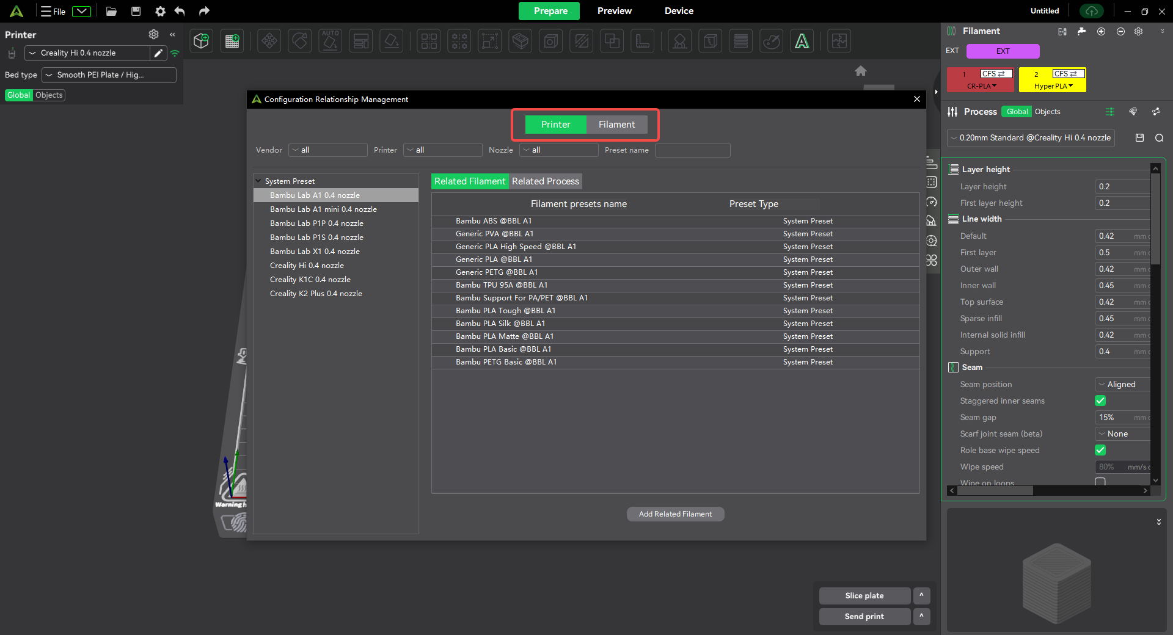Select Bambu Lab X1 0.4 nozzle preset
The width and height of the screenshot is (1173, 635).
(x=336, y=252)
